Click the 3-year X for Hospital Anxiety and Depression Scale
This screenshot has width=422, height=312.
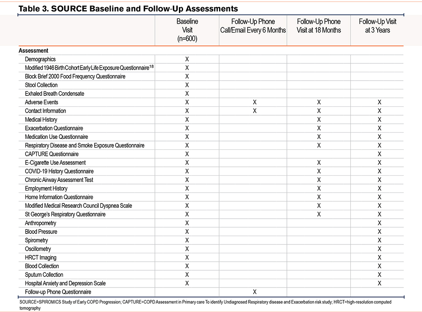(x=379, y=283)
